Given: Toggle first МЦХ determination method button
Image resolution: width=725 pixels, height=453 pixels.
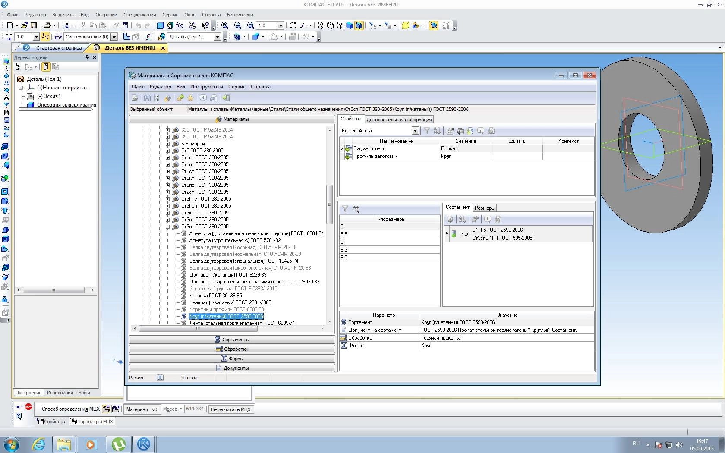Looking at the screenshot, I should pyautogui.click(x=106, y=409).
